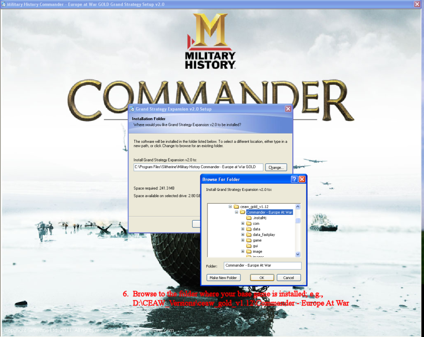Click the Change... button in the Setup dialog
424x337 pixels.
pos(276,167)
